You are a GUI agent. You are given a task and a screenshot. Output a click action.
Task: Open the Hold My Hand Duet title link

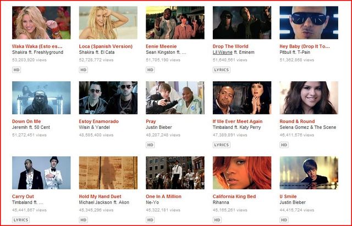coord(100,196)
